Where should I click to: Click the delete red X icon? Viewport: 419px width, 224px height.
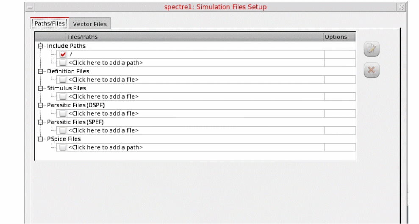[372, 70]
